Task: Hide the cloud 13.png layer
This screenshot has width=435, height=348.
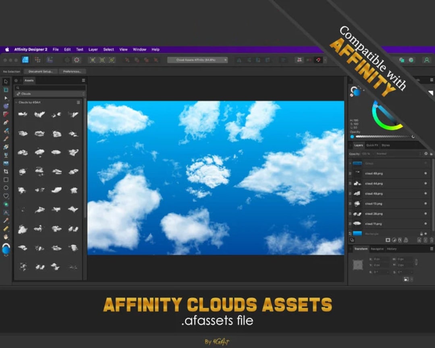Action: point(426,203)
